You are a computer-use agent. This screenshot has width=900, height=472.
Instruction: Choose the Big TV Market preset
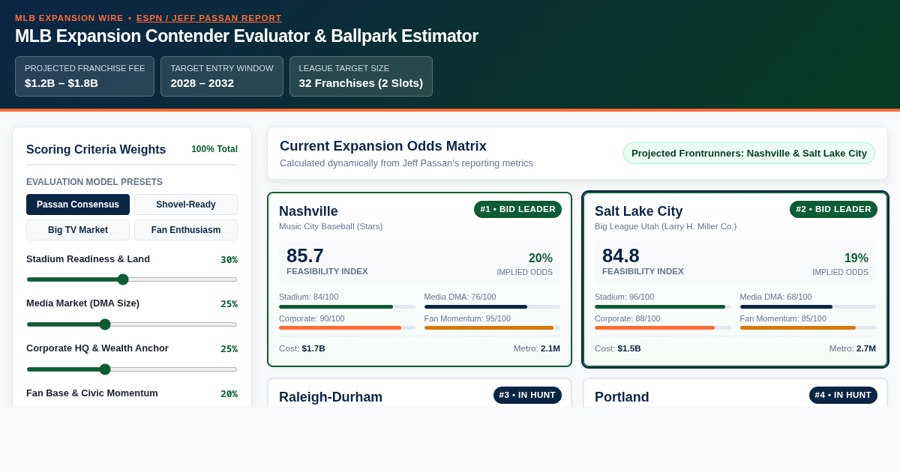click(x=78, y=230)
